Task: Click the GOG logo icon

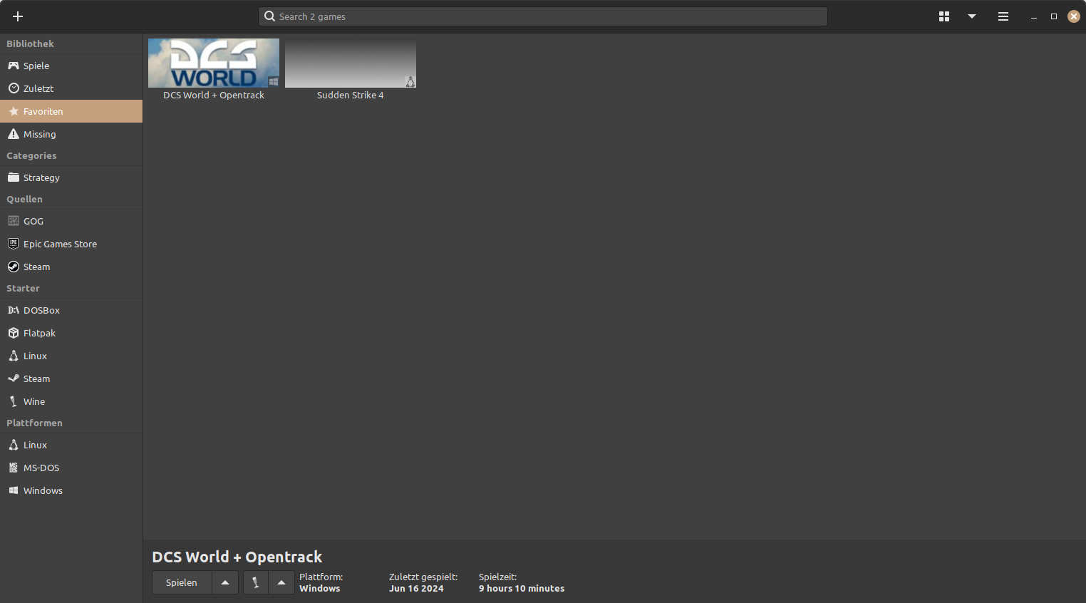Action: [14, 221]
